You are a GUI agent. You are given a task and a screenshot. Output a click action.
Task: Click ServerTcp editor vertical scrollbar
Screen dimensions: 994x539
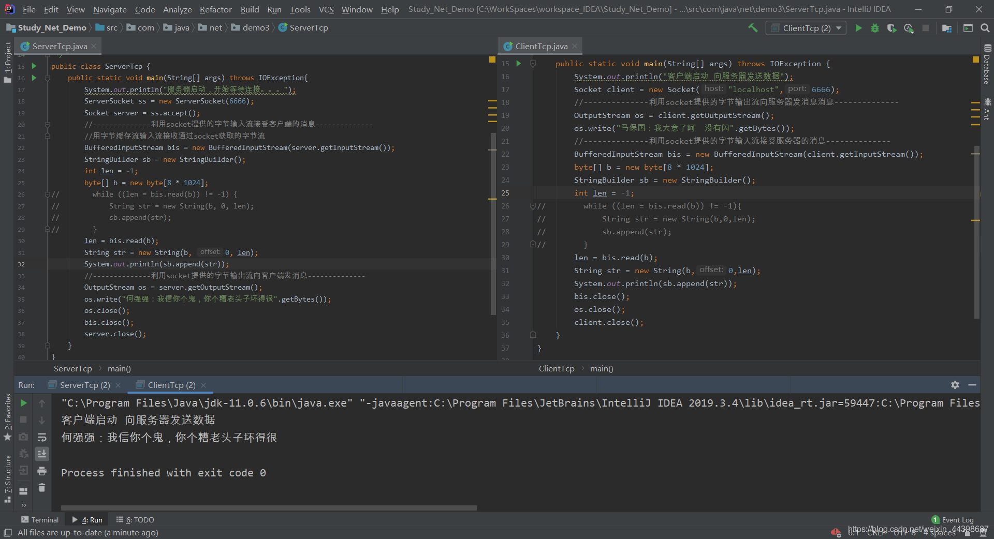point(493,223)
